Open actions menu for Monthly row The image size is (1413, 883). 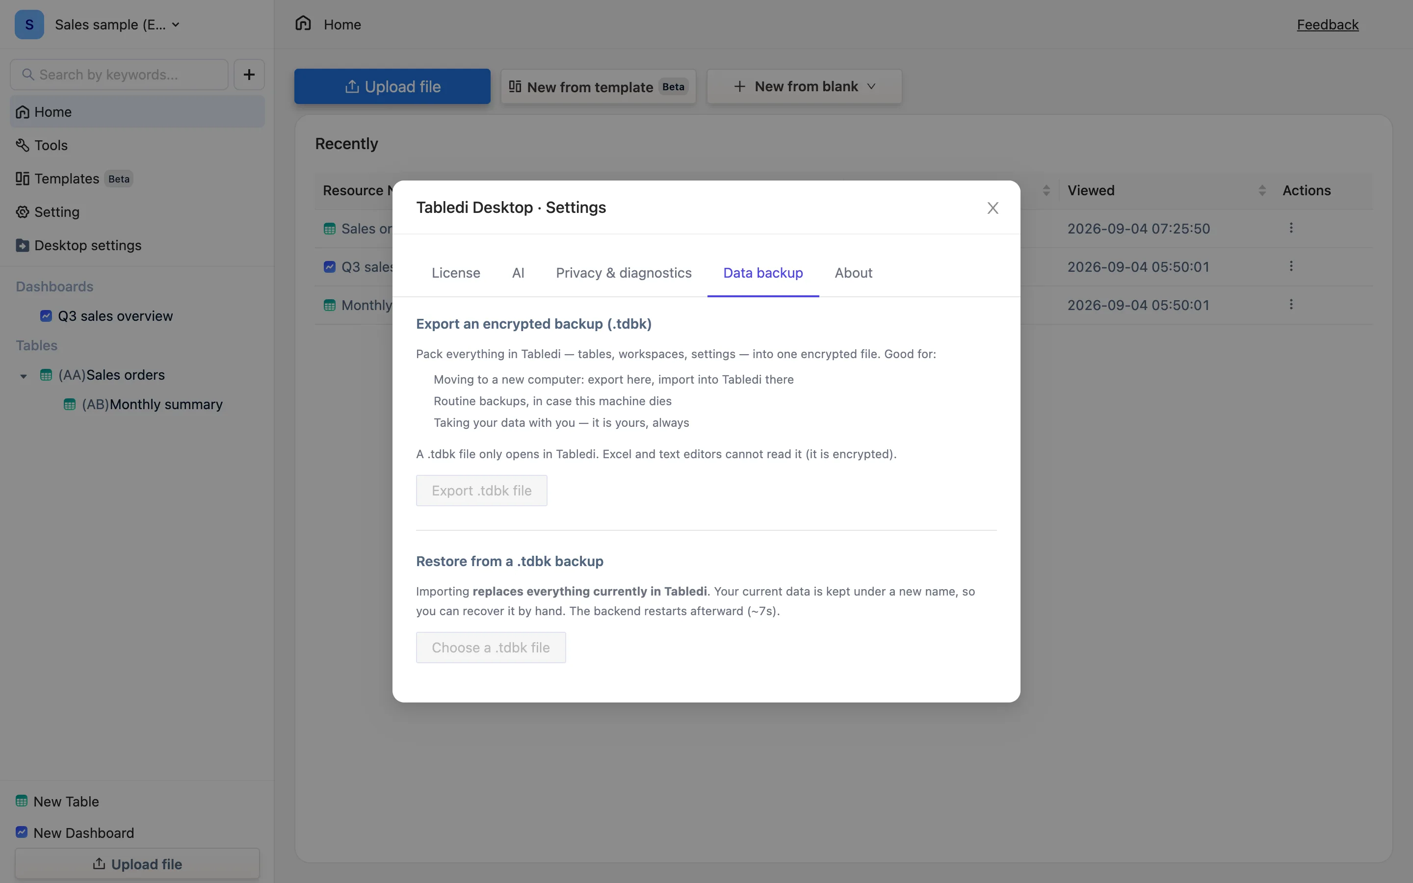[x=1291, y=304]
